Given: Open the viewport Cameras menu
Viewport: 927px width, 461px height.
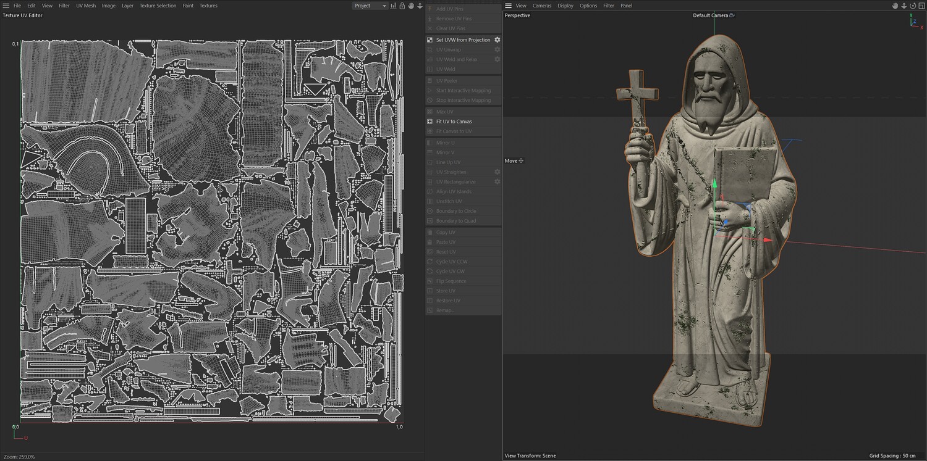Looking at the screenshot, I should [542, 6].
